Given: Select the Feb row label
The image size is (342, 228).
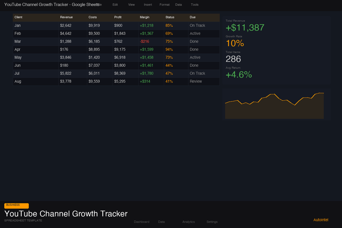Looking at the screenshot, I should point(18,34).
